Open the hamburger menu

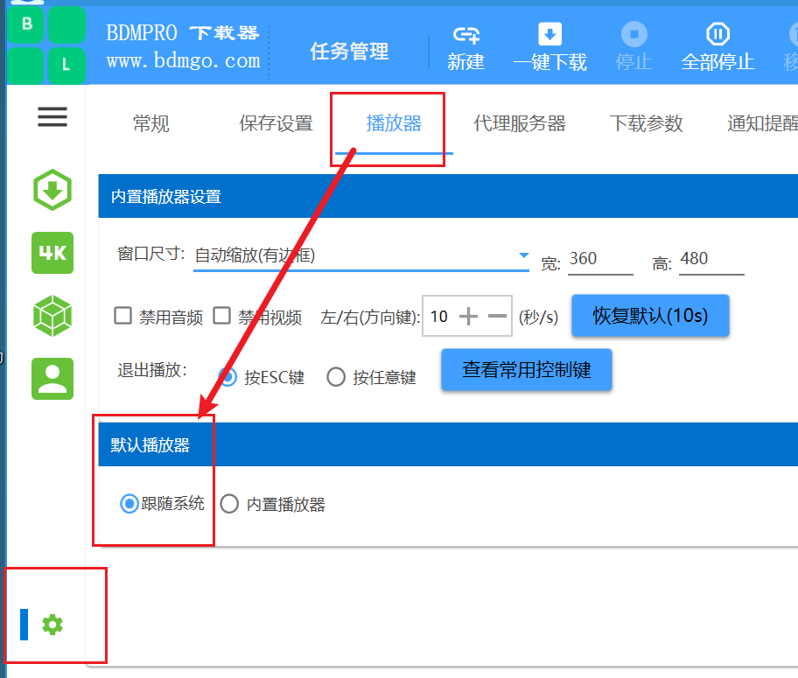(52, 116)
